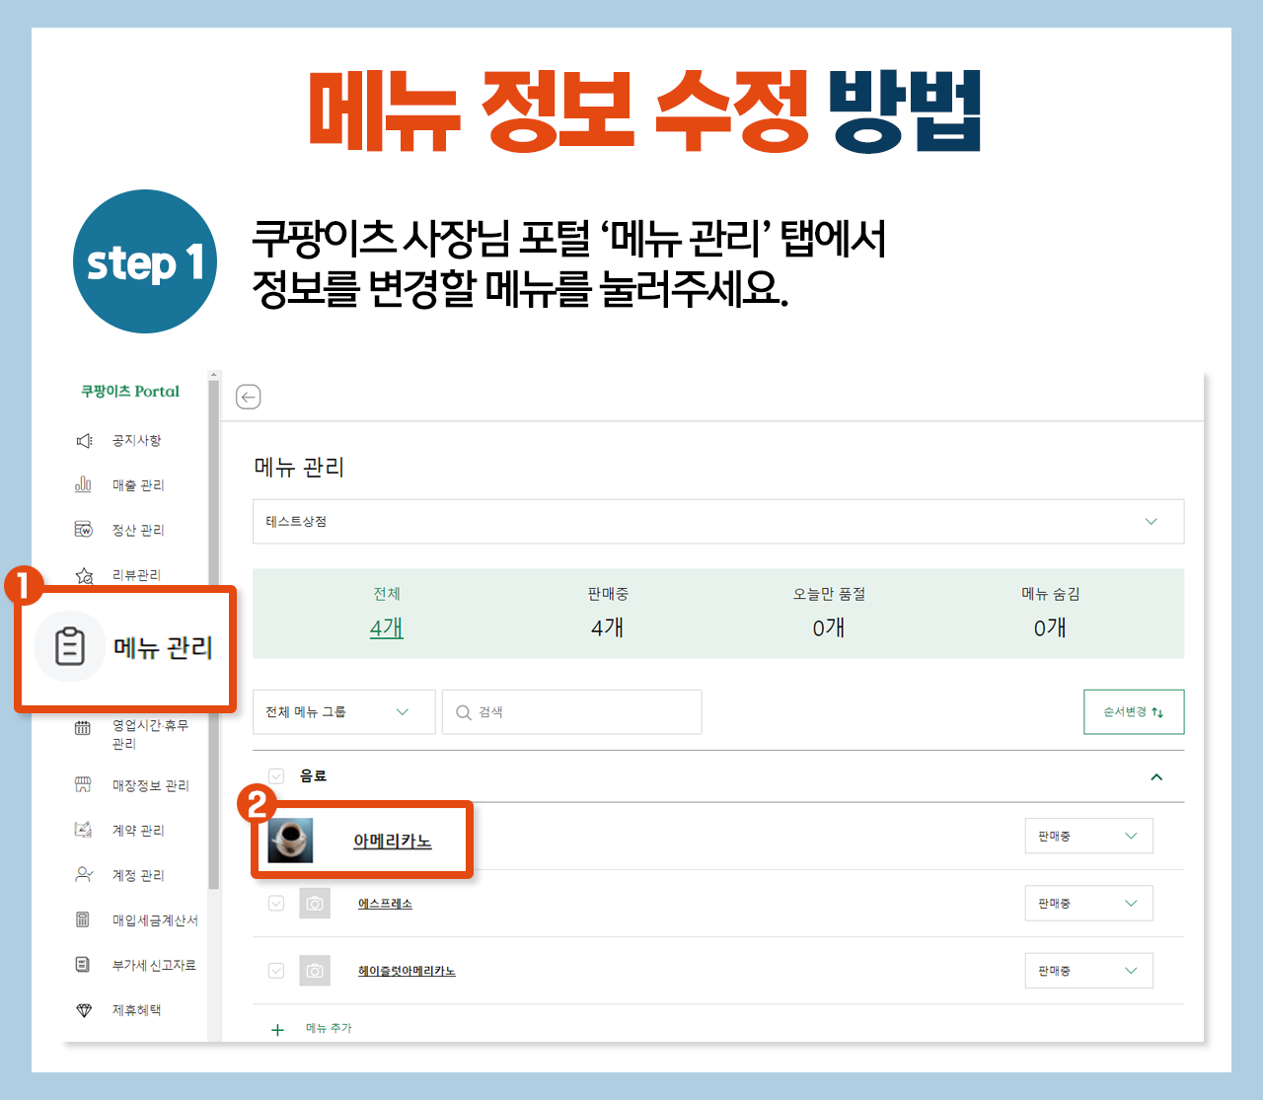Select the 판매중 4개 count filter
Image resolution: width=1263 pixels, height=1100 pixels.
608,613
